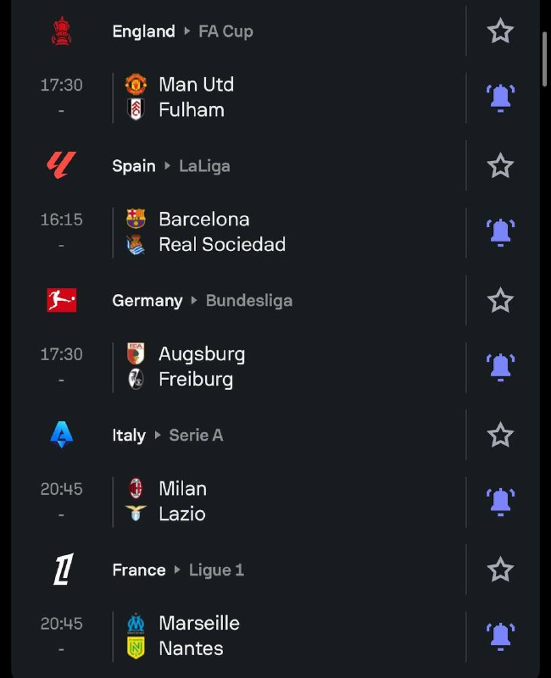Toggle notification bell for Barcelona vs Real Sociedad
The image size is (551, 678).
pyautogui.click(x=500, y=232)
